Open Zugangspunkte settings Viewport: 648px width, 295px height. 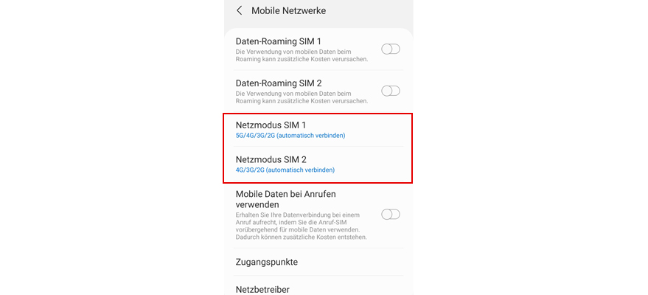[318, 262]
